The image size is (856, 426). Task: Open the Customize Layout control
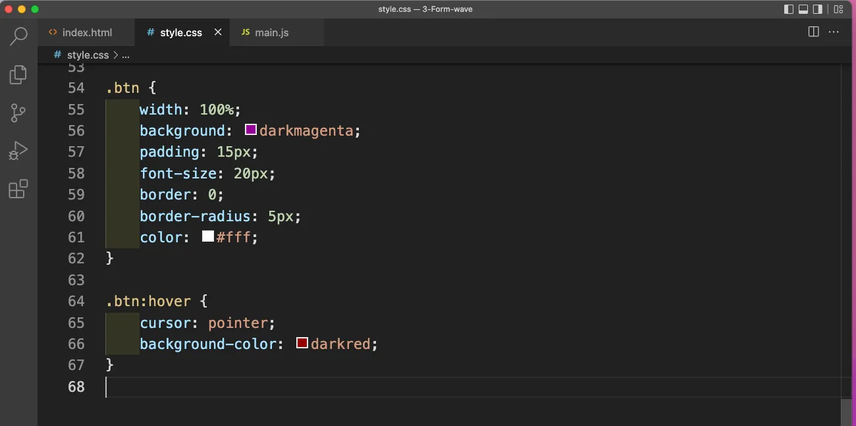click(838, 9)
